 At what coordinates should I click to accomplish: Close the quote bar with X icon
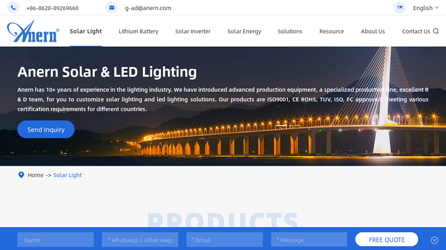coord(434,241)
